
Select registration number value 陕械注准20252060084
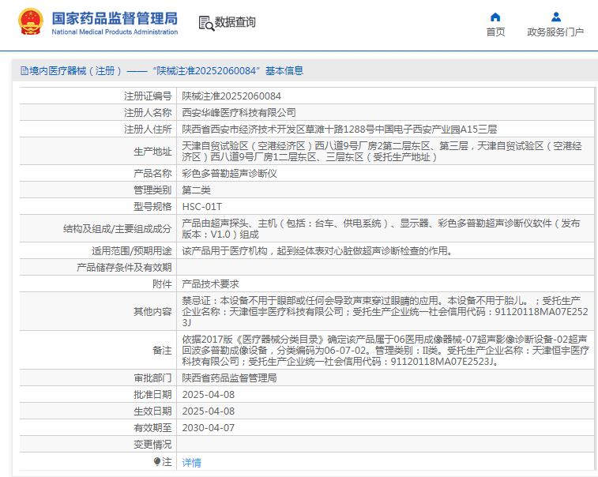(231, 96)
